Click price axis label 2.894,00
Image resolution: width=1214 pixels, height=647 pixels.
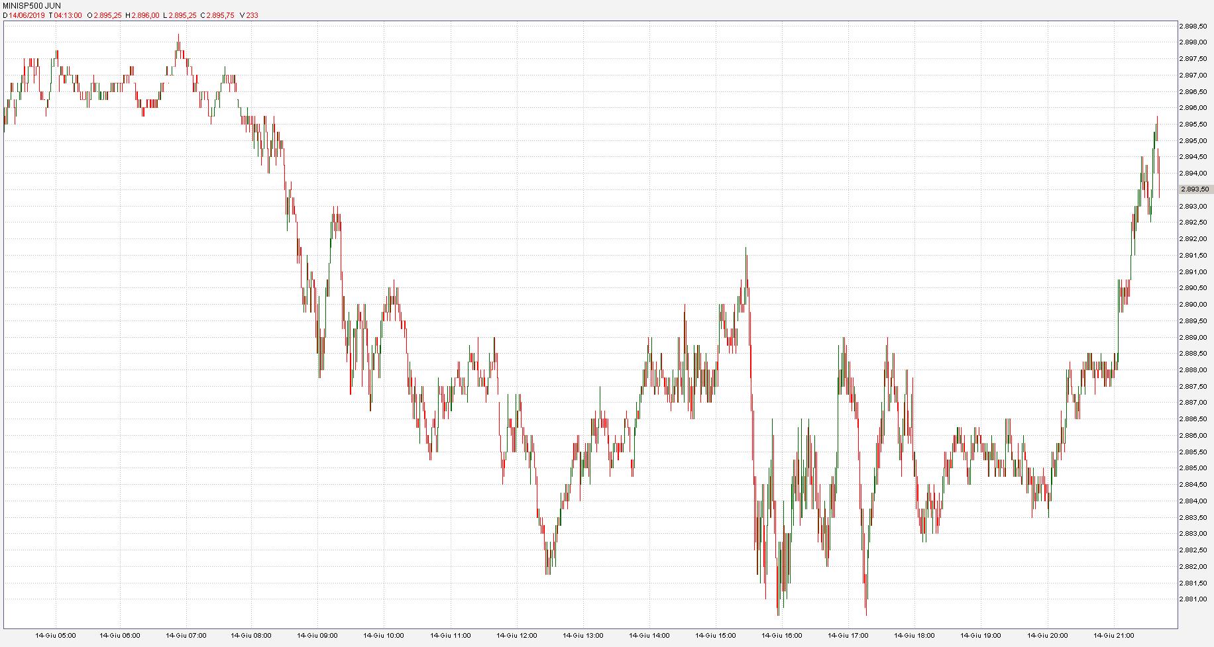[x=1193, y=174]
